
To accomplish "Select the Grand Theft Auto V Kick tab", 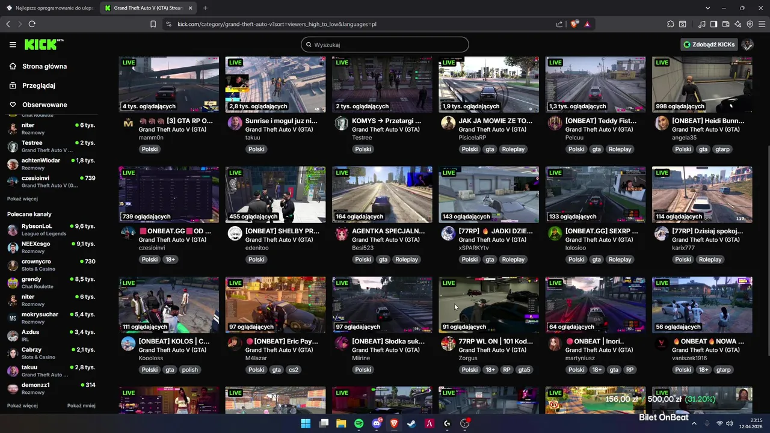I will [x=148, y=8].
